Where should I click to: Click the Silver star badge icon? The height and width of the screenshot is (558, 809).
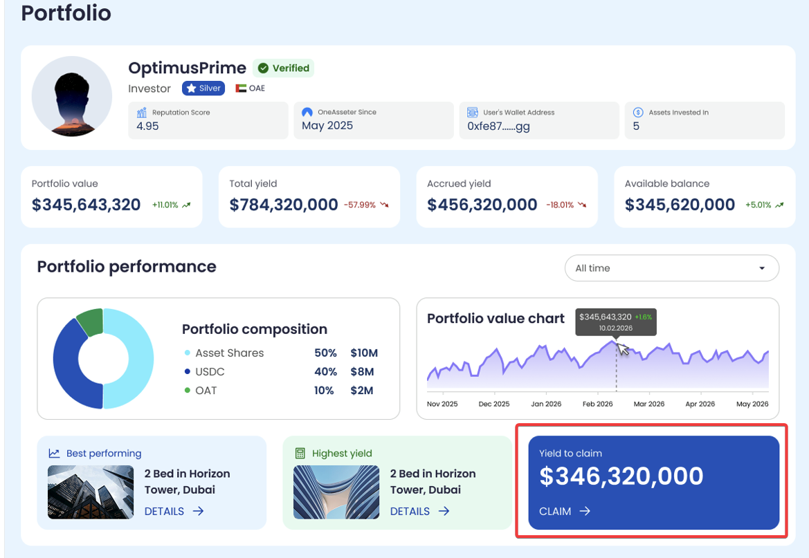(x=192, y=89)
